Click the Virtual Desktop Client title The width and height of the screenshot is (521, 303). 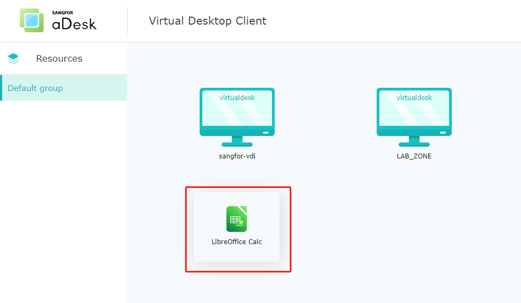tap(207, 21)
